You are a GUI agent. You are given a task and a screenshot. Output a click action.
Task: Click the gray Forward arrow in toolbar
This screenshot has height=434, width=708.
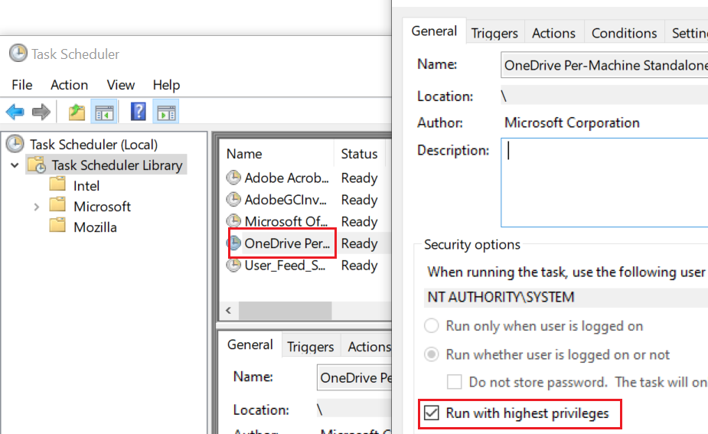coord(41,112)
